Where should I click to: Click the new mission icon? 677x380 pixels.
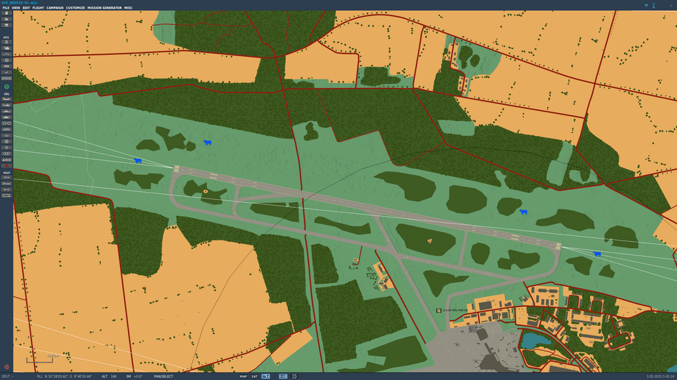click(x=7, y=13)
